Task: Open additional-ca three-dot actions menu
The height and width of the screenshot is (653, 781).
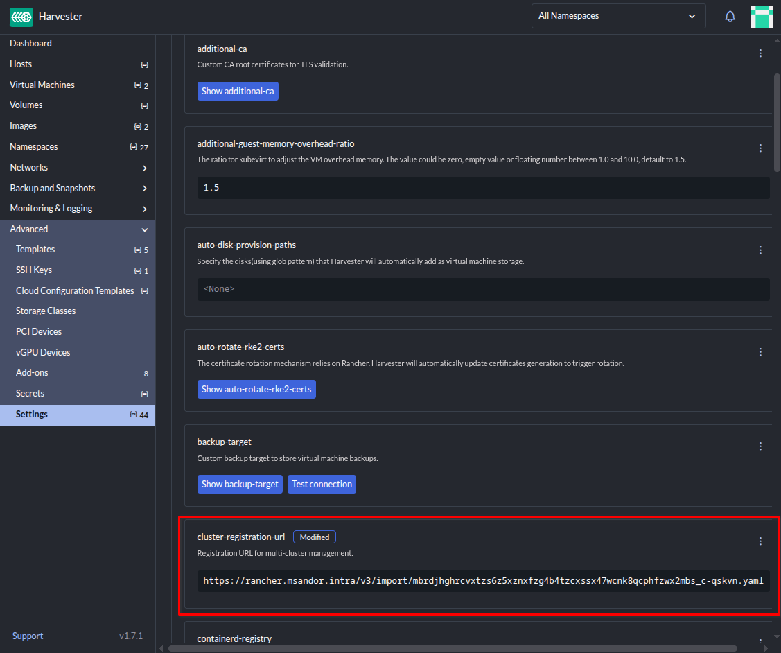Action: [760, 53]
